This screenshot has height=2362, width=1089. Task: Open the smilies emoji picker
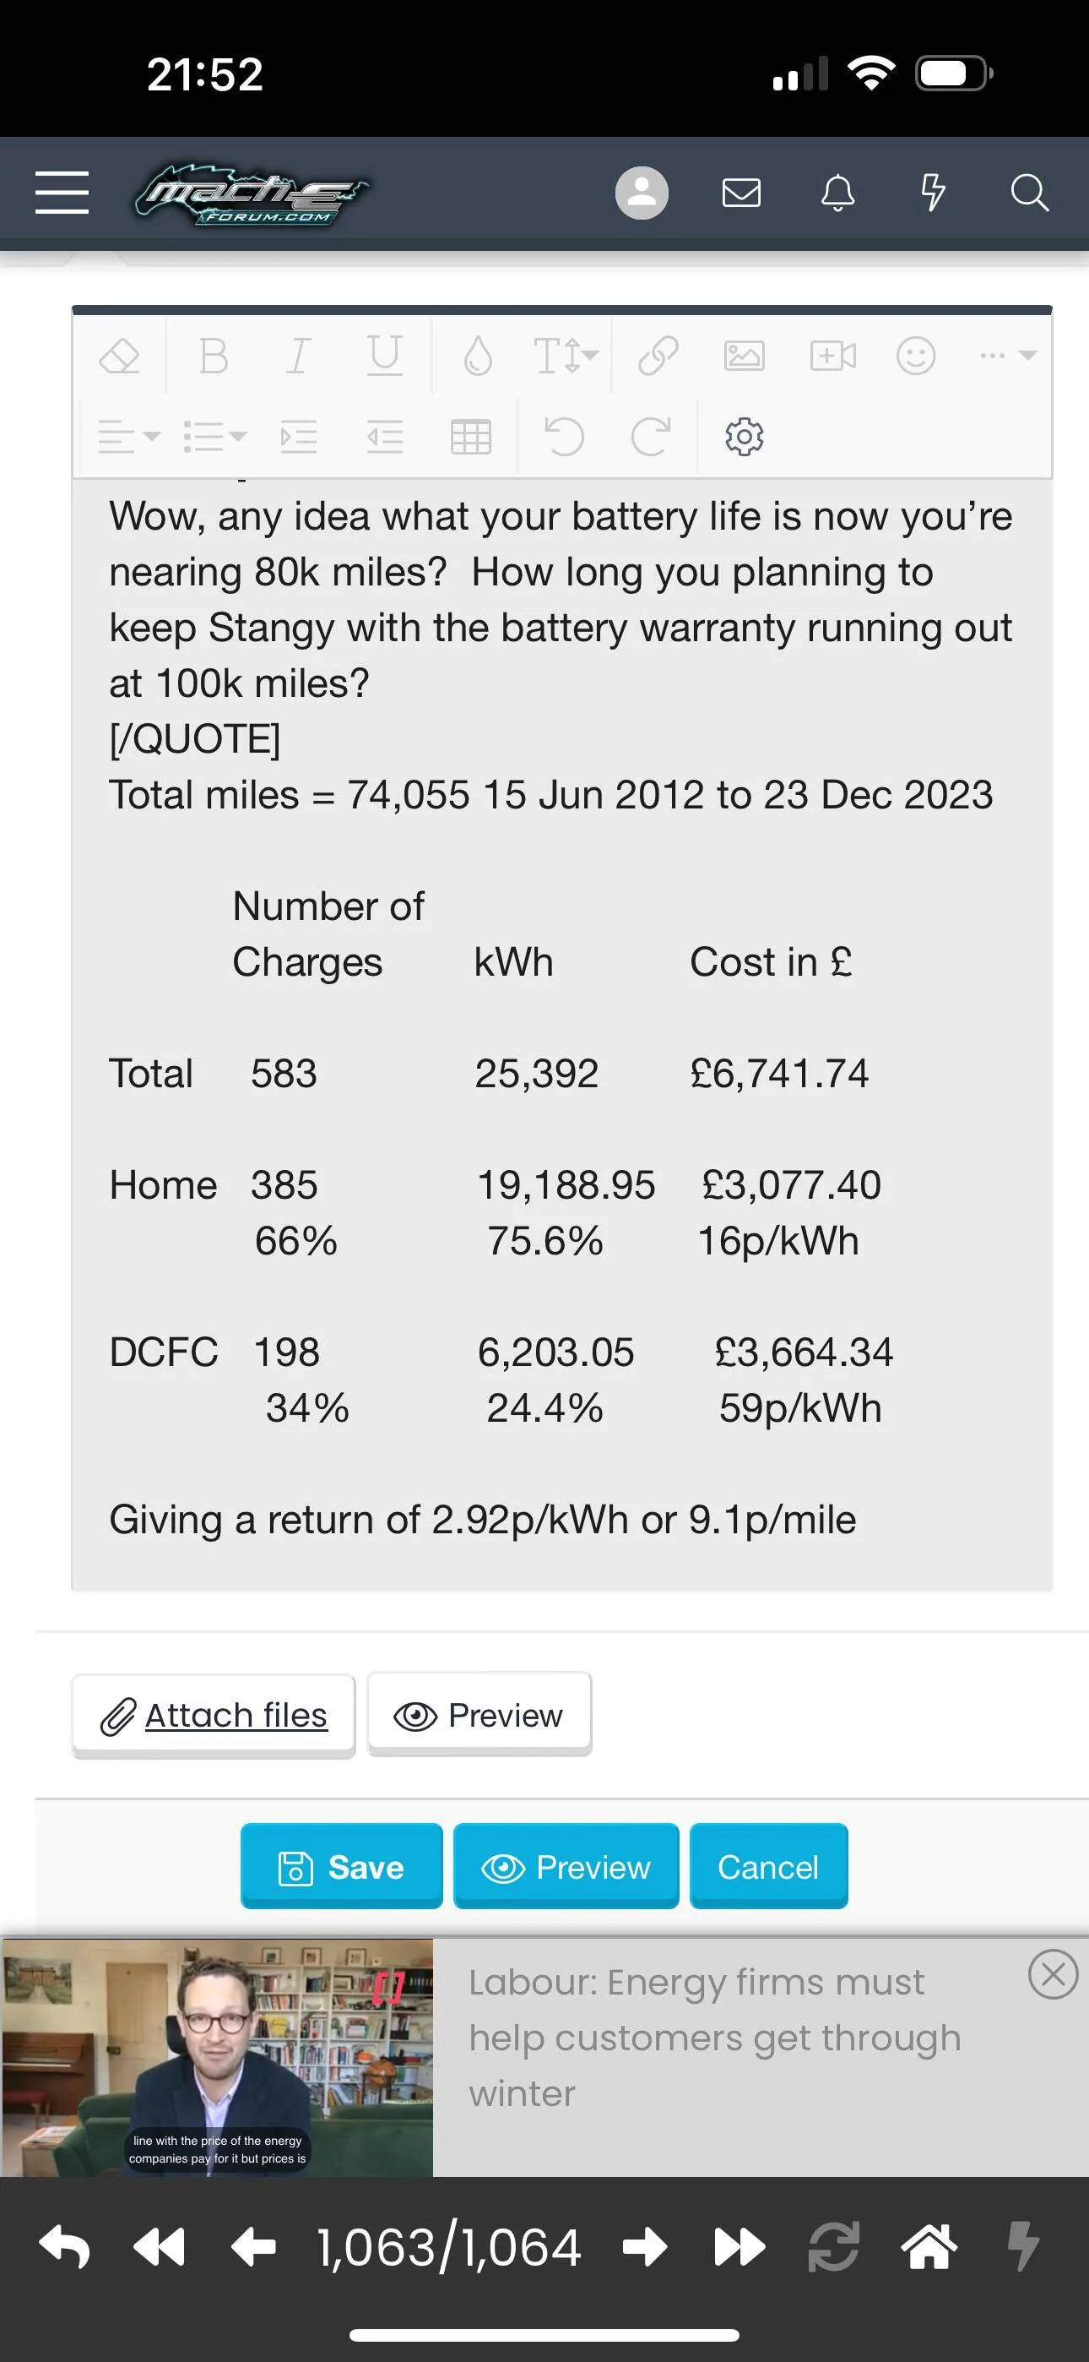[x=916, y=356]
